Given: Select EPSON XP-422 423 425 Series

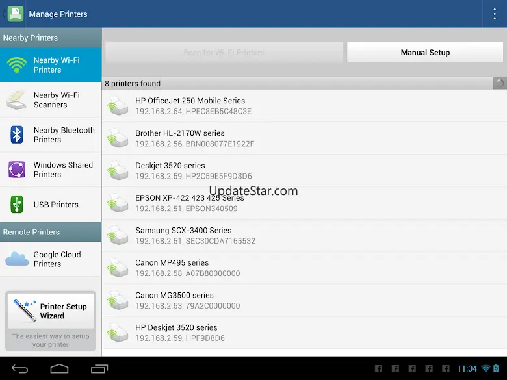Looking at the screenshot, I should pyautogui.click(x=304, y=203).
